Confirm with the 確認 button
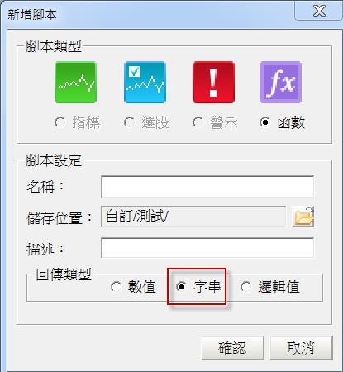 click(x=232, y=348)
